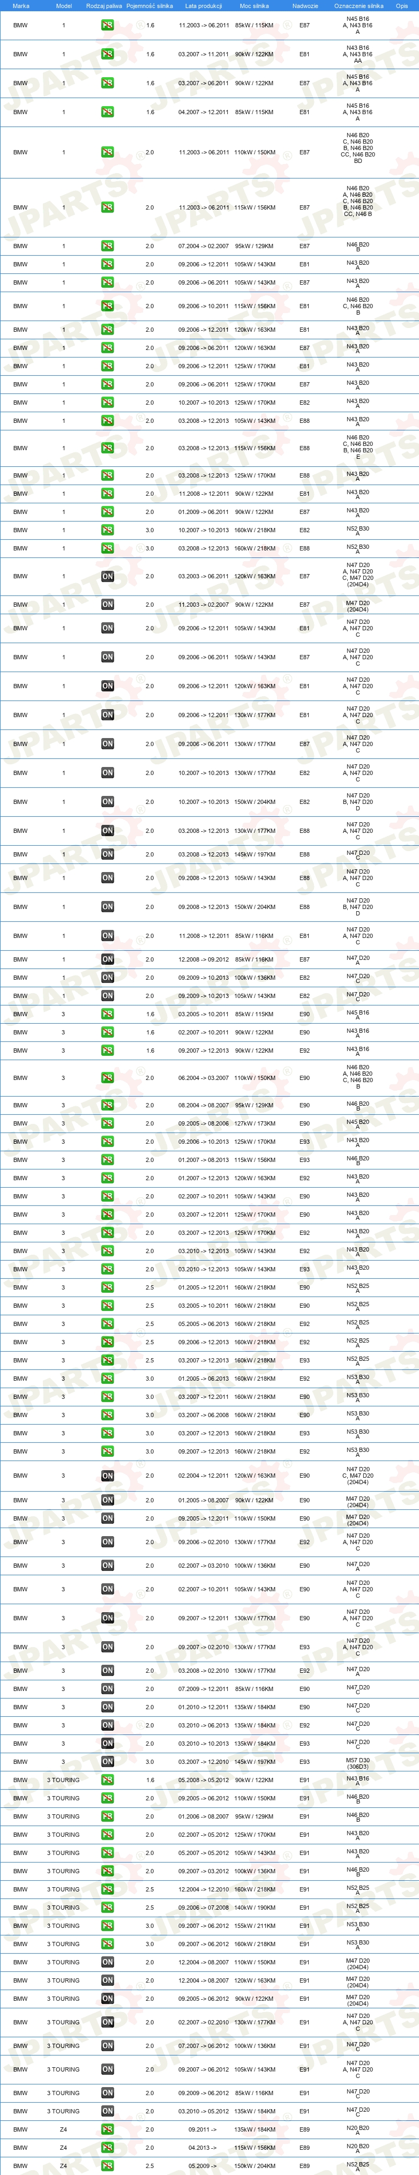Click ON icon in row 11.2003 -> 02.2007
This screenshot has height=2175, width=419.
(x=107, y=605)
